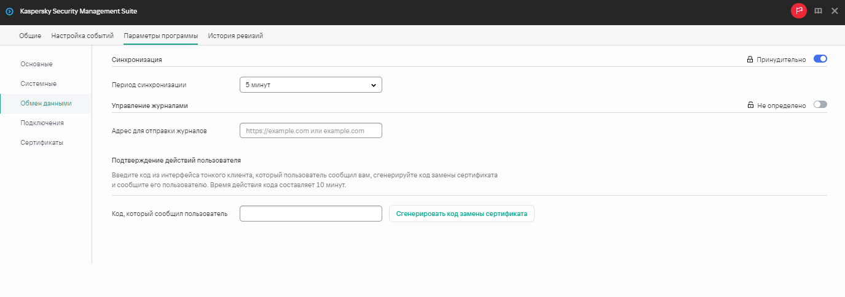Screen dimensions: 845x297
Task: Open the book help icon
Action: pos(818,11)
